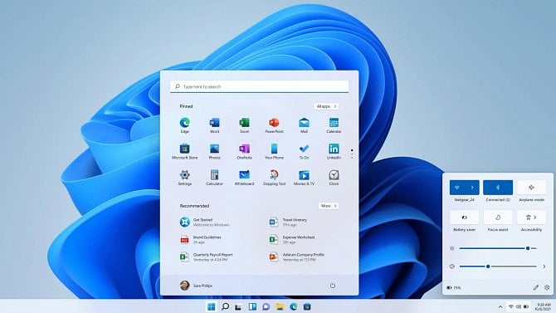Click the Type here to search field
556x313 pixels.
(x=259, y=86)
